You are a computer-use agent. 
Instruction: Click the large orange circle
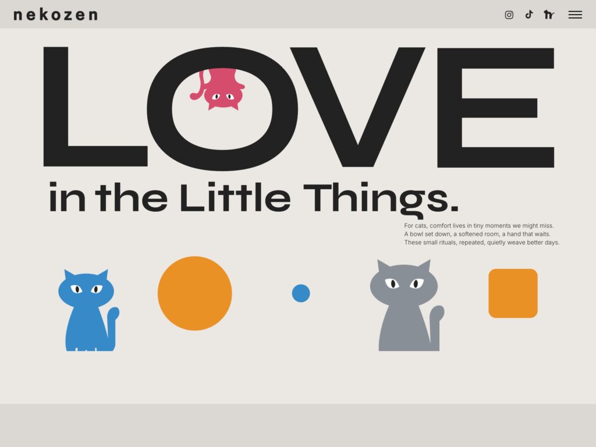coord(194,293)
